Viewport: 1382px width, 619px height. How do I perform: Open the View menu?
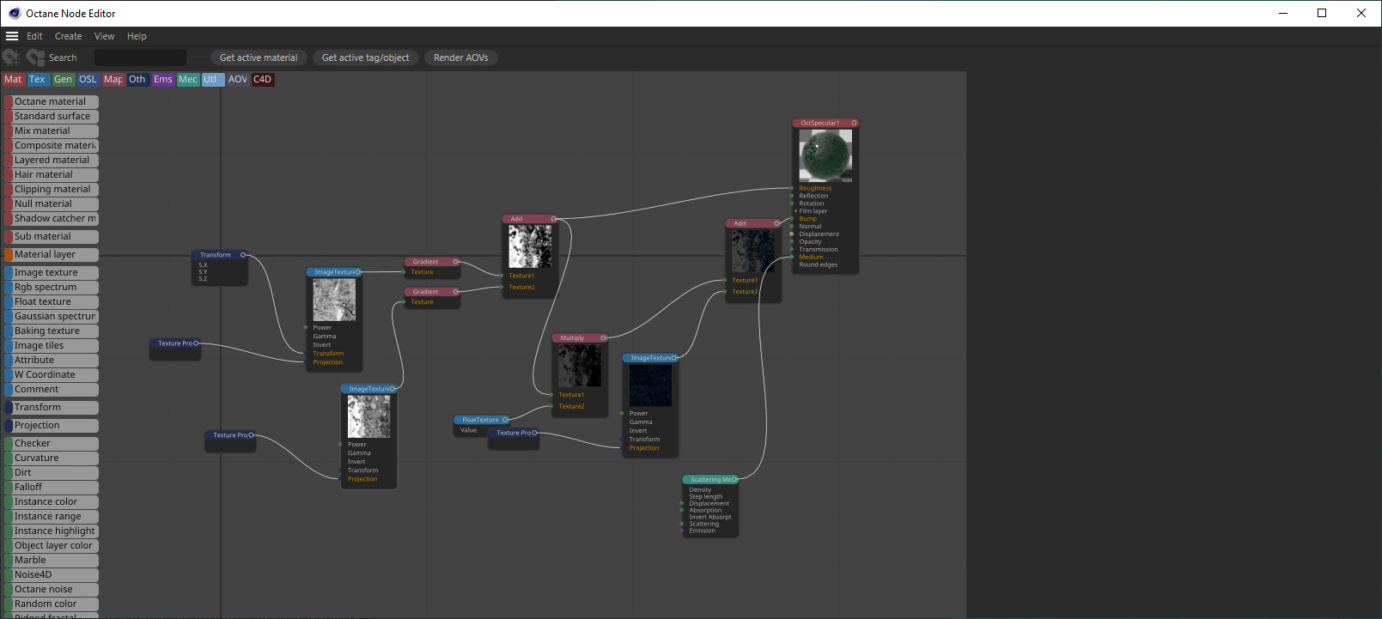pos(105,36)
